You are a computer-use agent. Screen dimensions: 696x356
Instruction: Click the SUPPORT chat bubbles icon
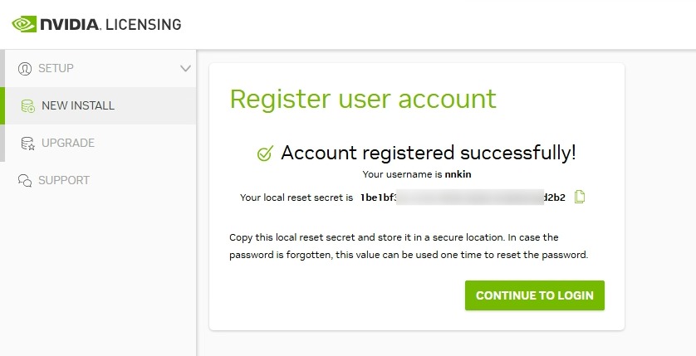[25, 181]
